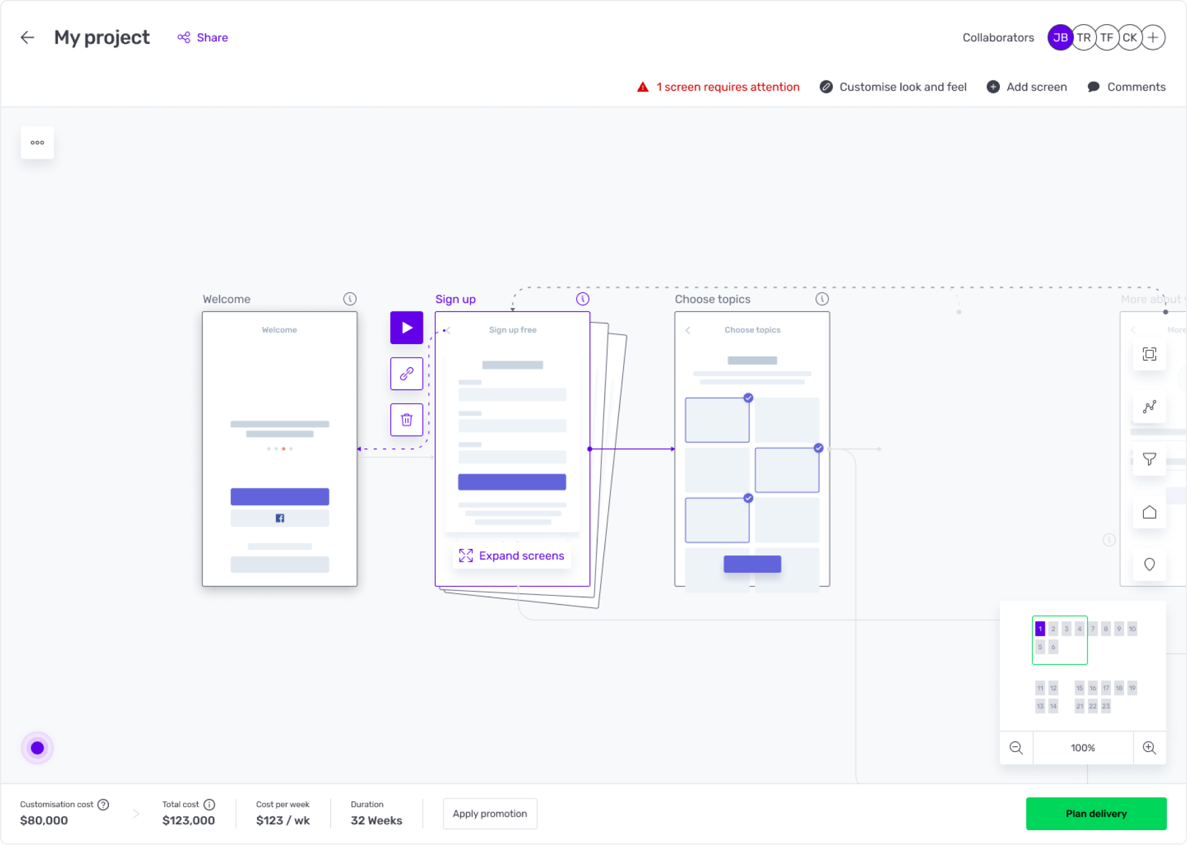Open the Comments panel
The width and height of the screenshot is (1187, 845).
coord(1127,87)
